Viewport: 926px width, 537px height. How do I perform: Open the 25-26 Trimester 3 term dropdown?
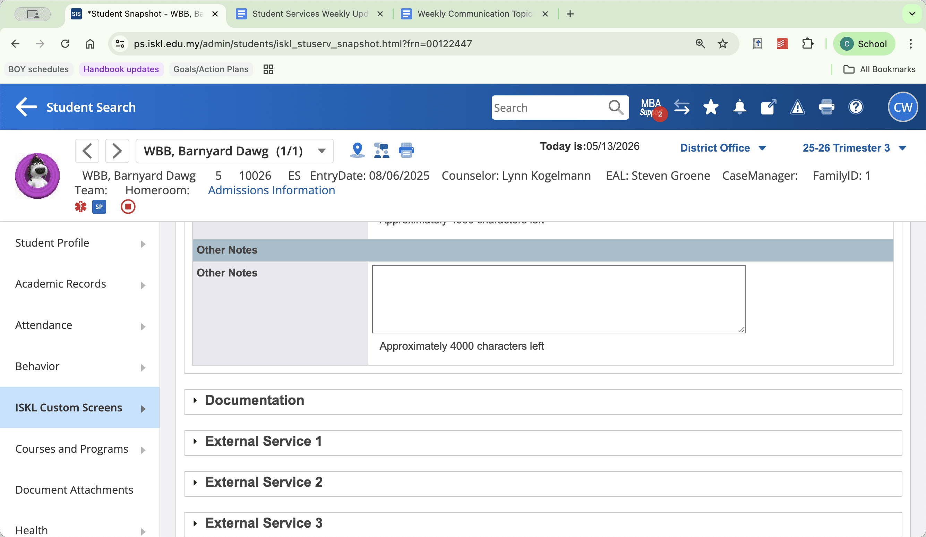(854, 148)
